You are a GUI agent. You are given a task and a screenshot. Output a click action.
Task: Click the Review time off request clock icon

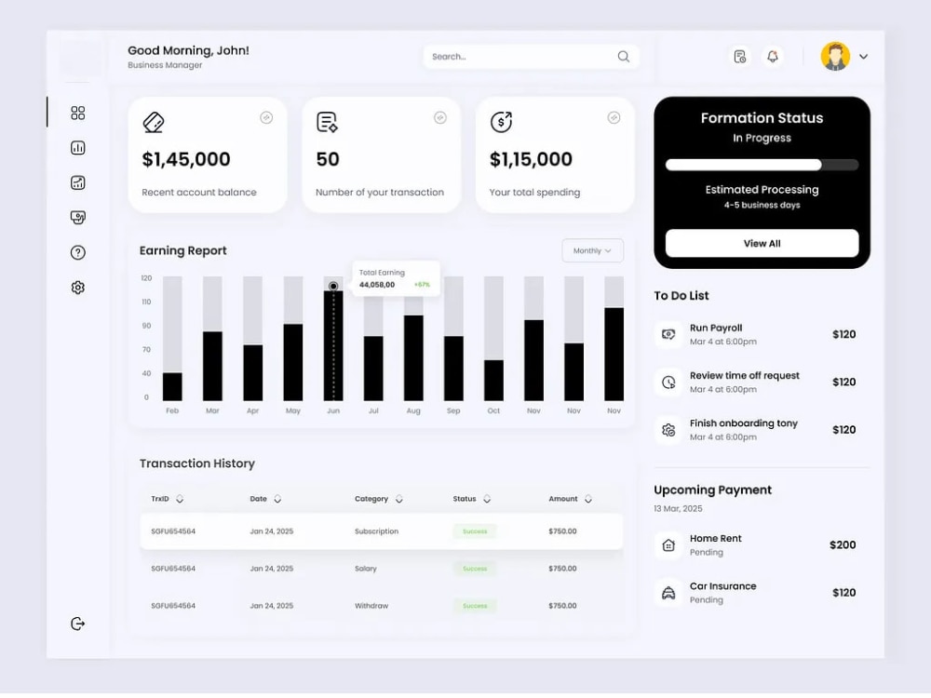(x=668, y=383)
